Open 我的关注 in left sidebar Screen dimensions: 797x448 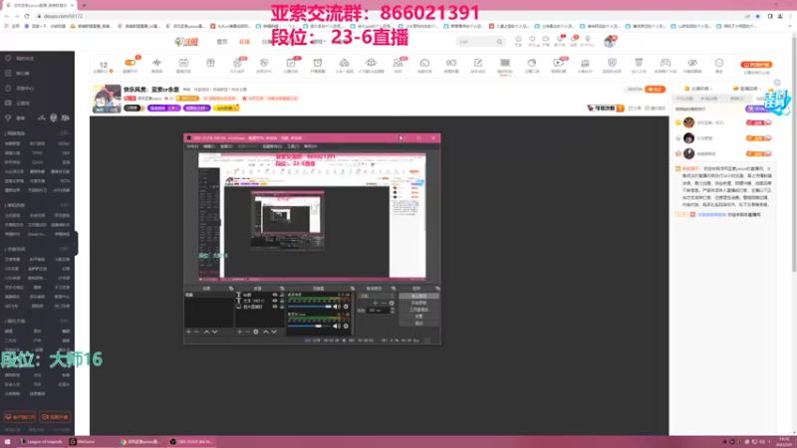24,59
